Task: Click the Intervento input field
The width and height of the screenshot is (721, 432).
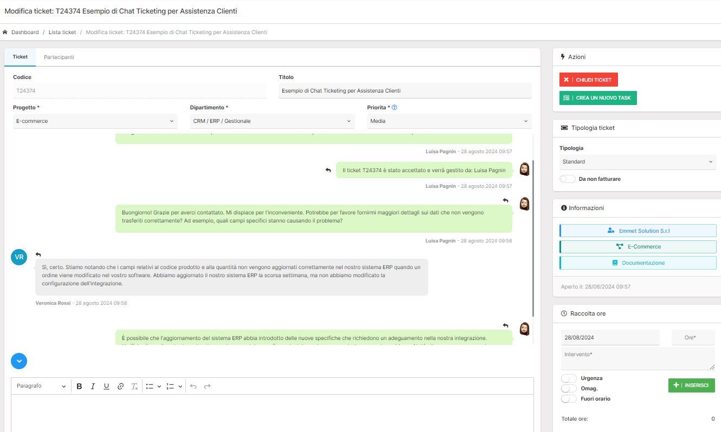Action: tap(638, 357)
